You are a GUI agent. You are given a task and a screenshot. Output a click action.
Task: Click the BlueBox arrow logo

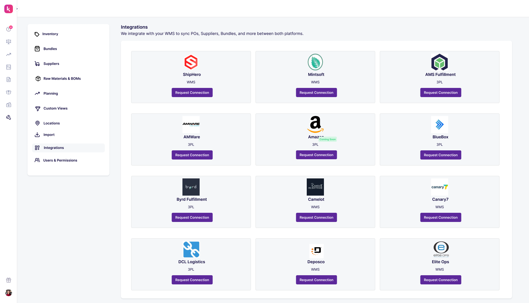click(440, 125)
